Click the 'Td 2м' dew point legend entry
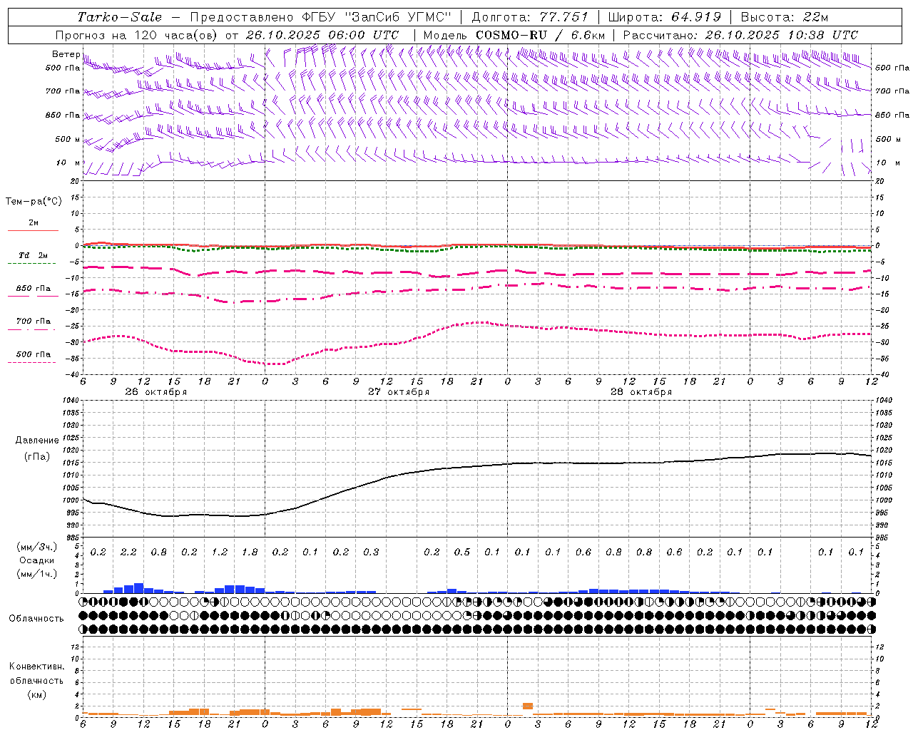The width and height of the screenshot is (913, 730). 33,255
